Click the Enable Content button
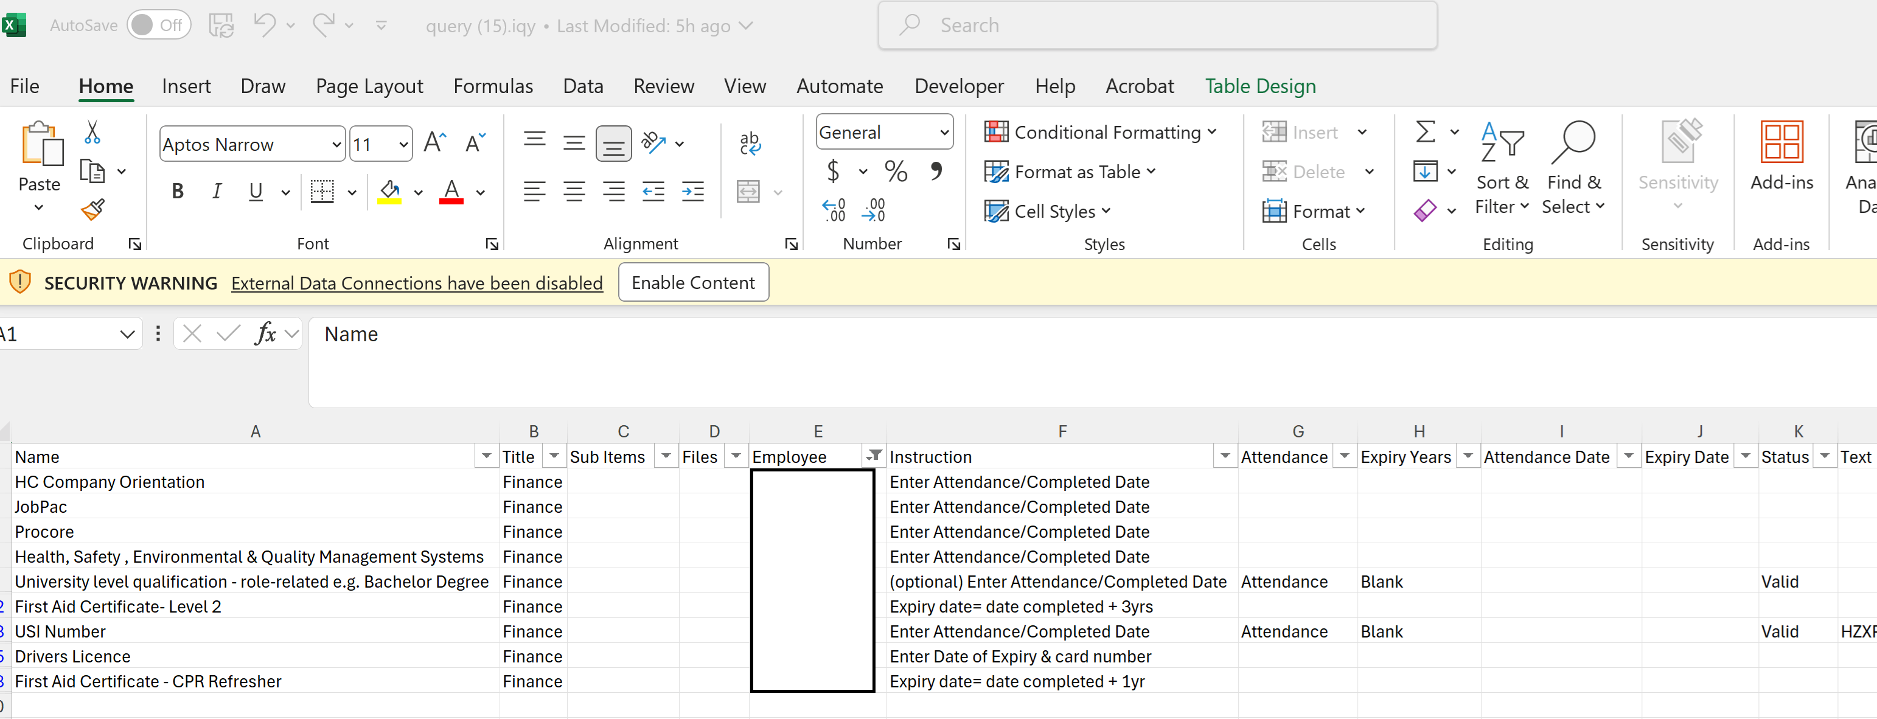The width and height of the screenshot is (1877, 719). coord(693,283)
